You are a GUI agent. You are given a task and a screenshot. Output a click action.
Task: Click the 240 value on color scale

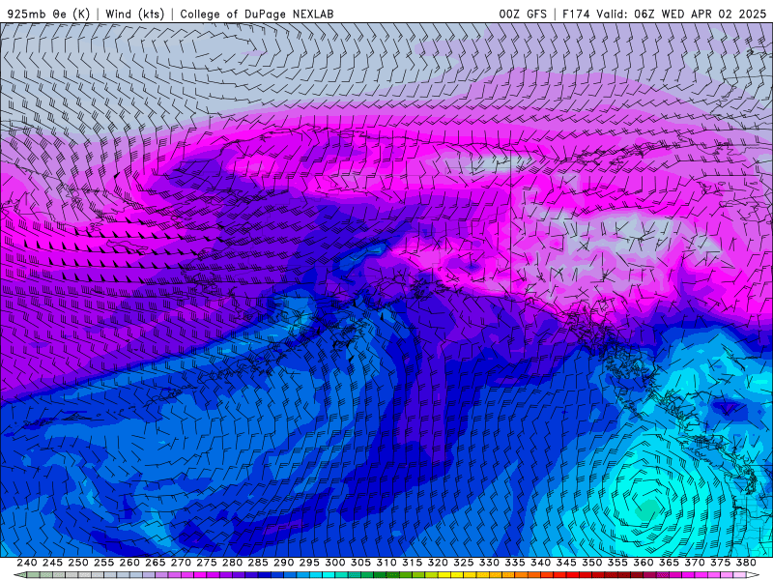click(27, 563)
